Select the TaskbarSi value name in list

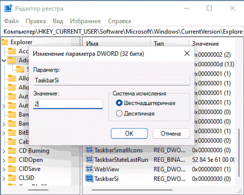(x=106, y=179)
